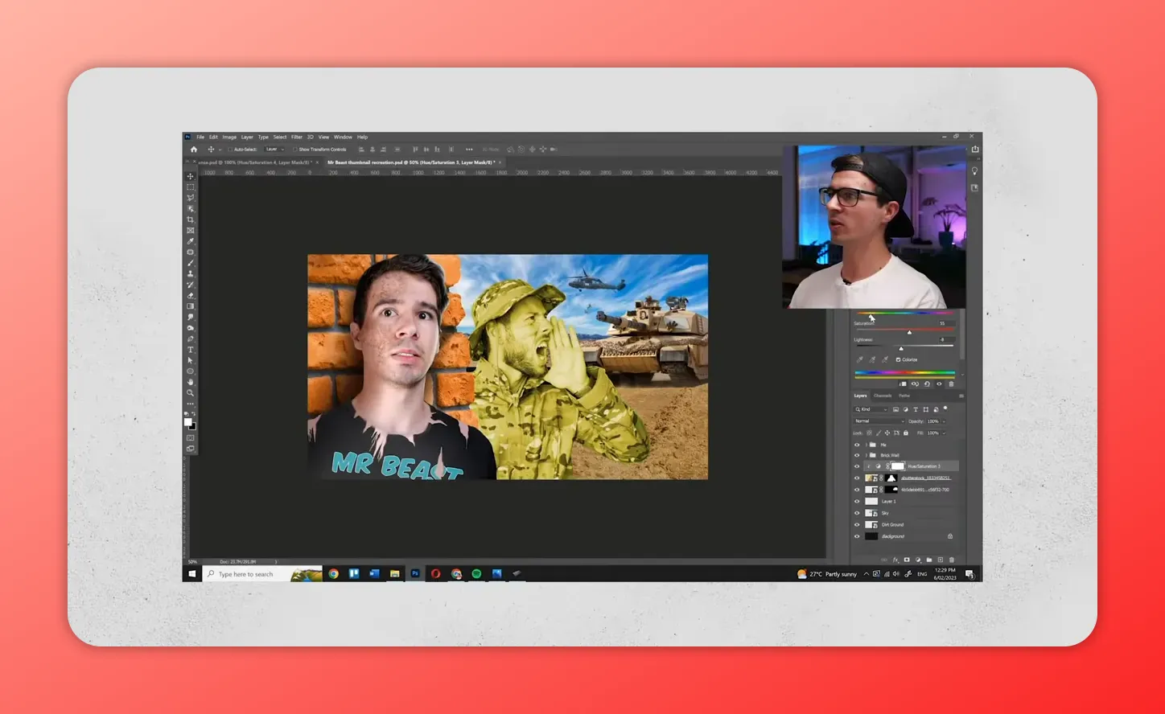The height and width of the screenshot is (714, 1165).
Task: Open the Layers panel menu
Action: pyautogui.click(x=961, y=396)
